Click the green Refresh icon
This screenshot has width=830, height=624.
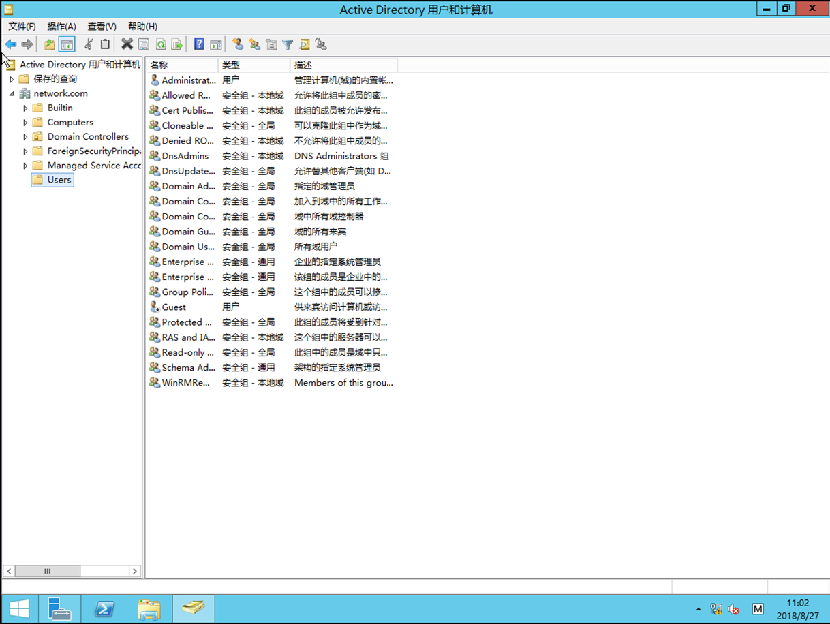click(x=161, y=44)
